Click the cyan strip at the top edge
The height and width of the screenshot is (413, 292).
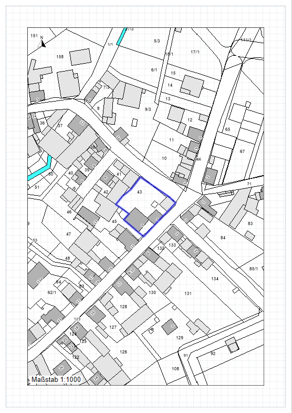(122, 36)
